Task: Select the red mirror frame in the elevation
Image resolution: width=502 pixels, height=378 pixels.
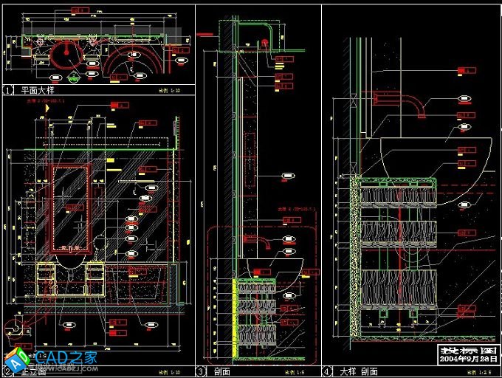Action: 51,207
